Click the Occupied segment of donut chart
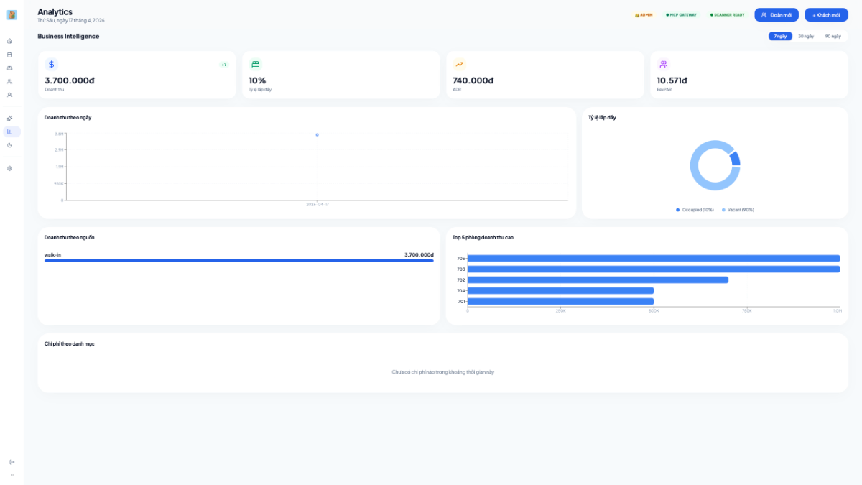The image size is (862, 485). [734, 158]
